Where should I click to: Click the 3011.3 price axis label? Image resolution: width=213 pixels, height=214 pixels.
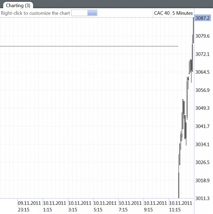[x=203, y=198]
